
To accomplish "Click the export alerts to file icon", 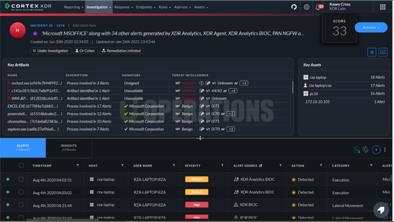I will click(x=357, y=150).
